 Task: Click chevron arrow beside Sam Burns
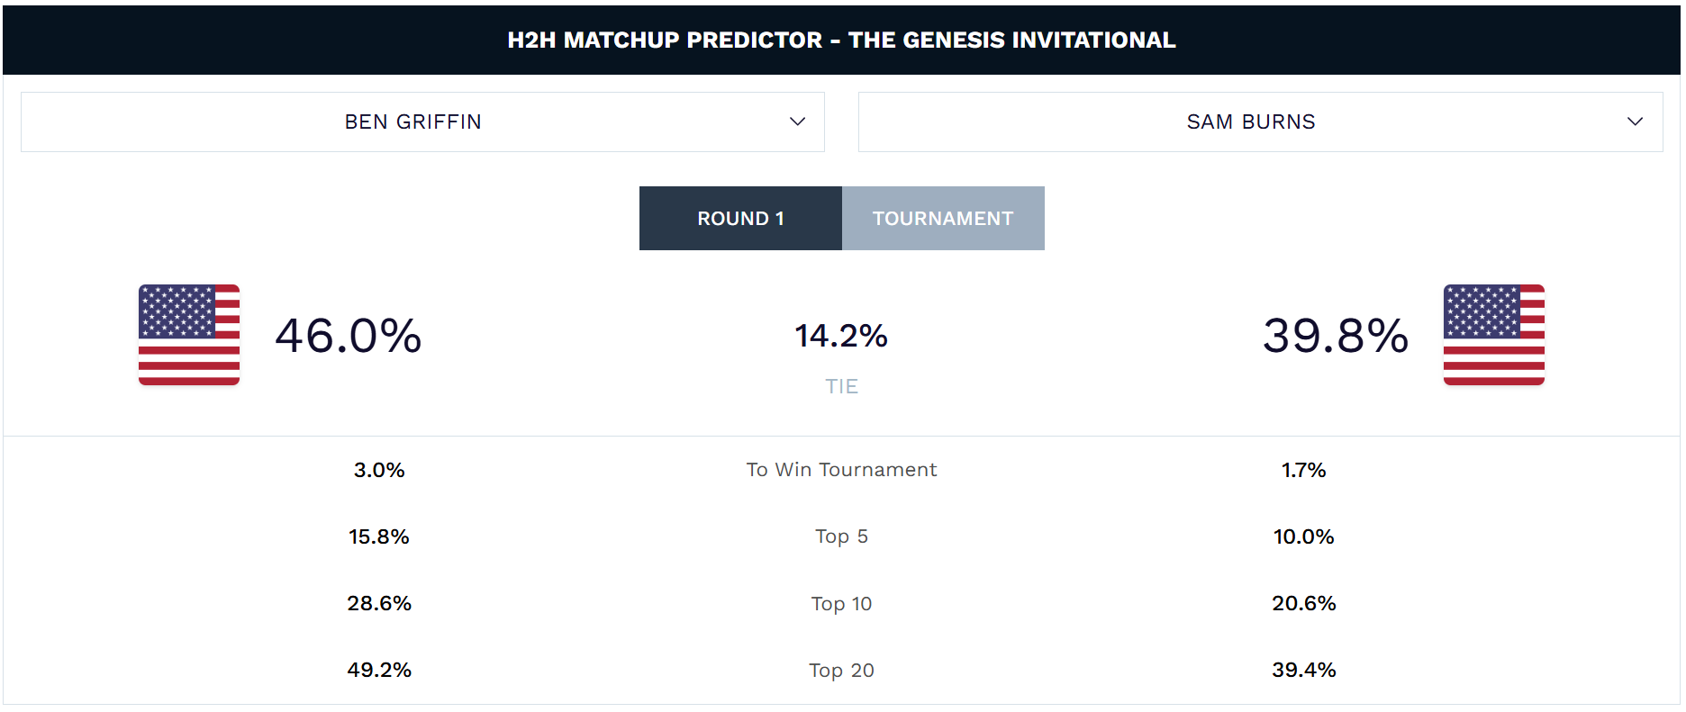[1635, 122]
